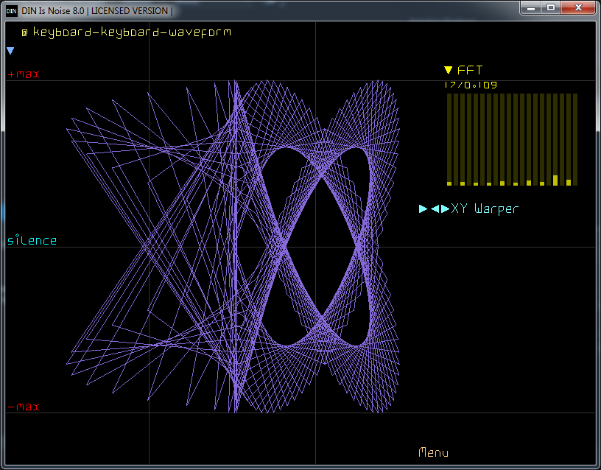
Task: Click the silence axis label
Action: coord(32,241)
